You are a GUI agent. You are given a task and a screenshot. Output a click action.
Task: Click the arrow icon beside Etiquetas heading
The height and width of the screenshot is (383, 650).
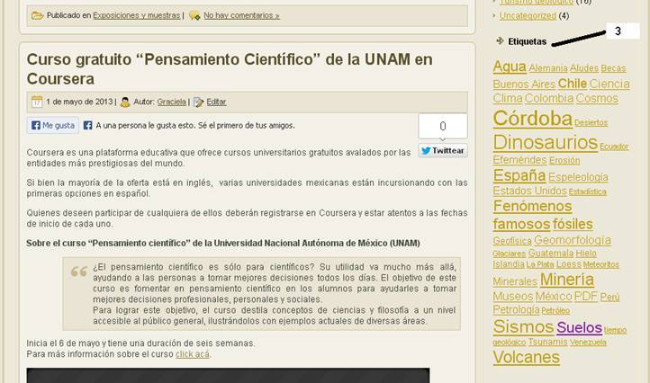pyautogui.click(x=500, y=41)
